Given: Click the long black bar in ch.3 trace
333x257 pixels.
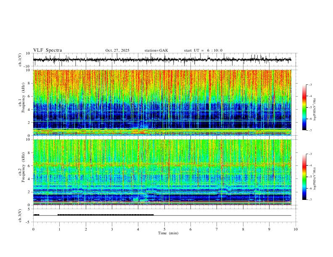Looking at the screenshot, I should click(106, 215).
